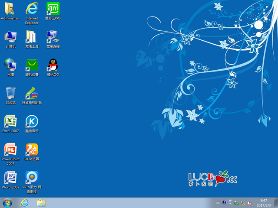Click the 计算机 computer icon
This screenshot has width=278, height=208.
point(10,37)
